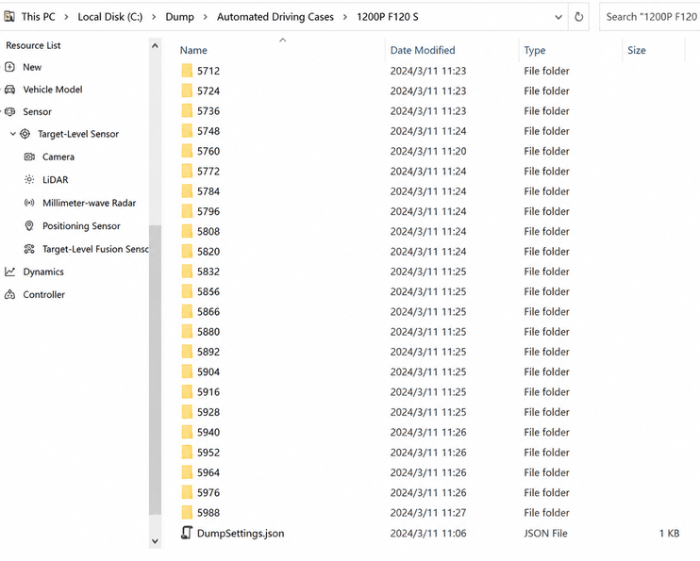Image resolution: width=700 pixels, height=561 pixels.
Task: Select the Positioning Sensor entry
Action: point(81,226)
